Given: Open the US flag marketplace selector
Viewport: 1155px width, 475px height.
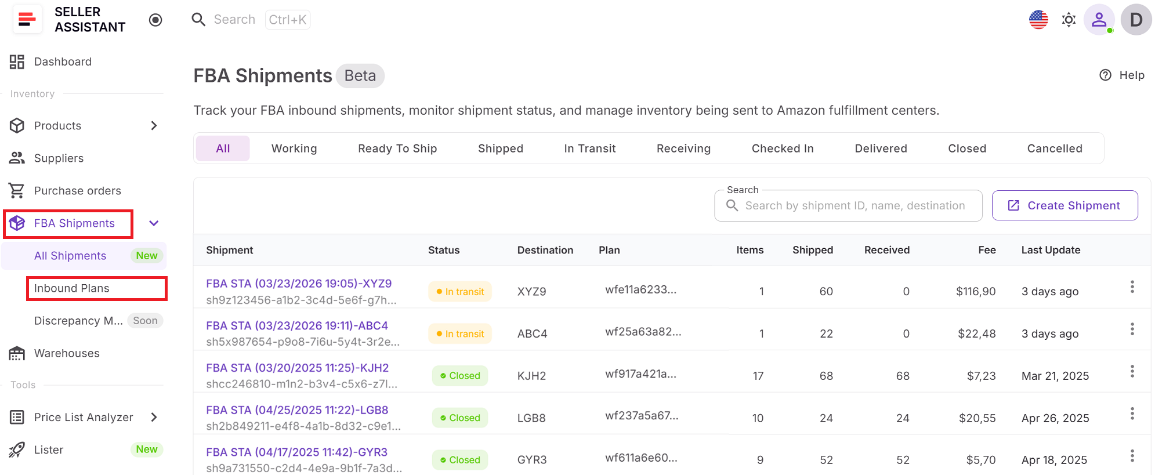Looking at the screenshot, I should 1038,20.
